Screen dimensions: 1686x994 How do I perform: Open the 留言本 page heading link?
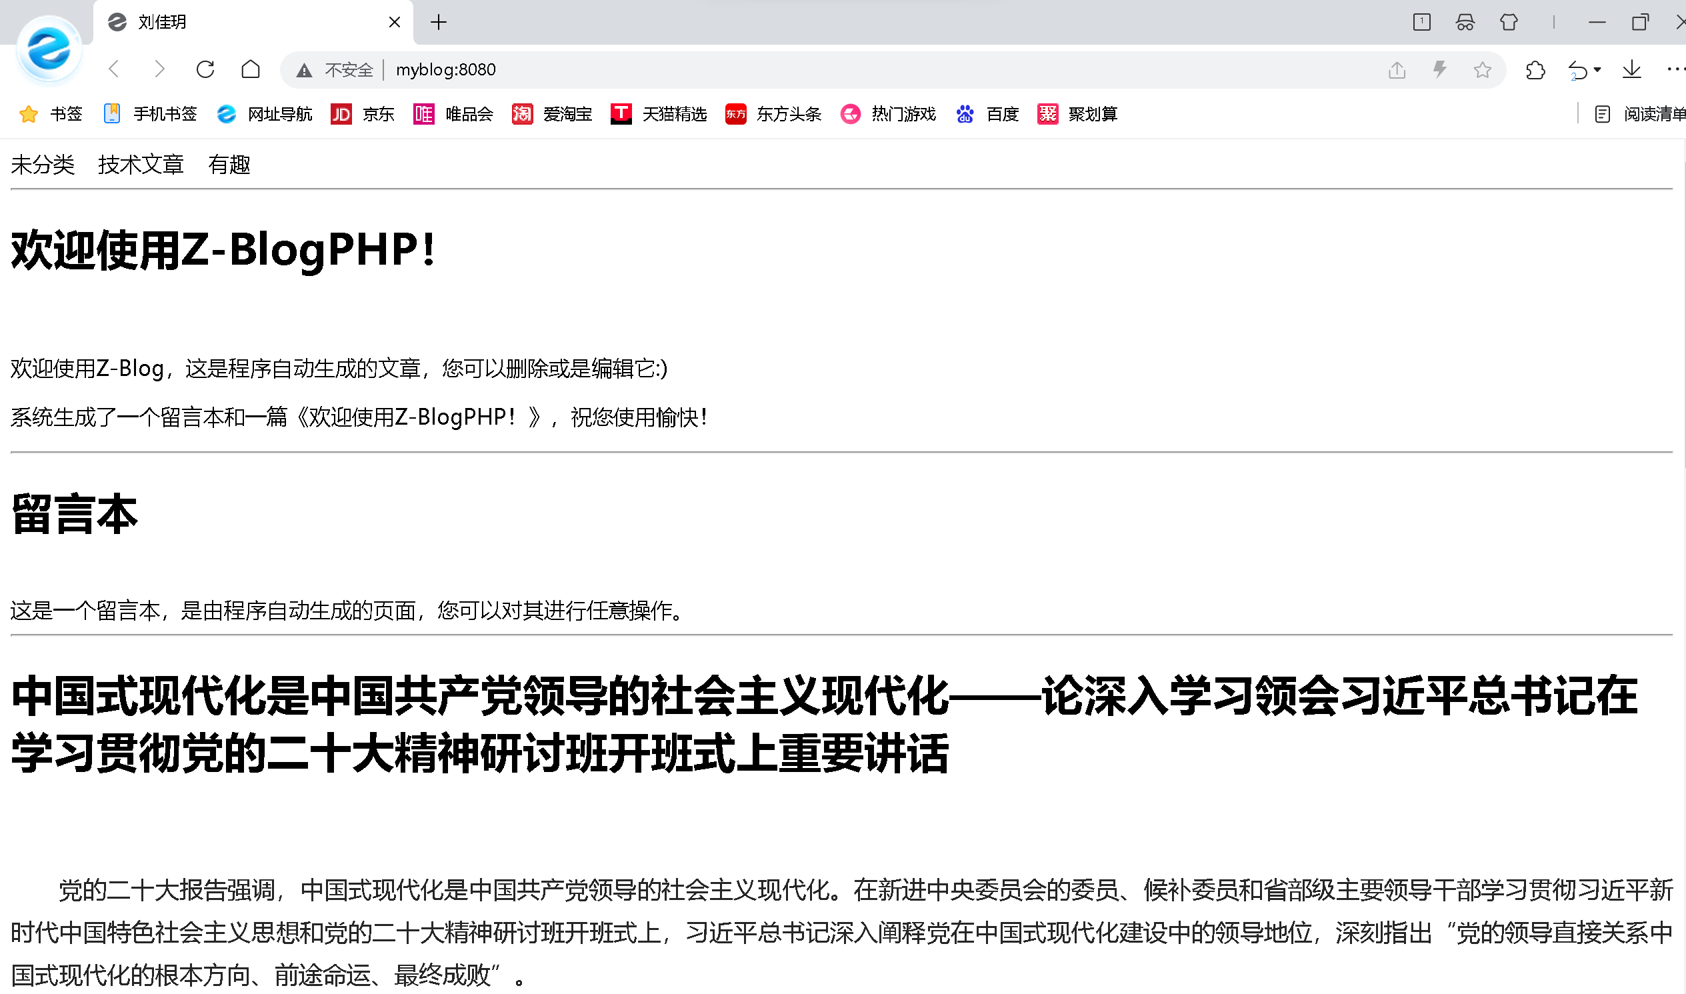(75, 515)
